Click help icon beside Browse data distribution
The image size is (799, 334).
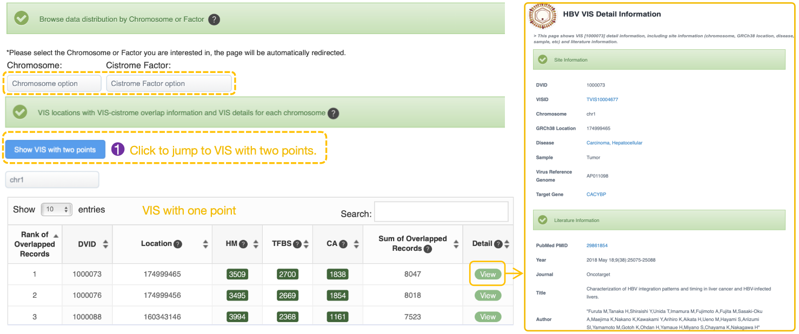point(214,19)
